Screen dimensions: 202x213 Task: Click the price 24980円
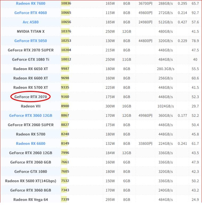tap(145, 22)
